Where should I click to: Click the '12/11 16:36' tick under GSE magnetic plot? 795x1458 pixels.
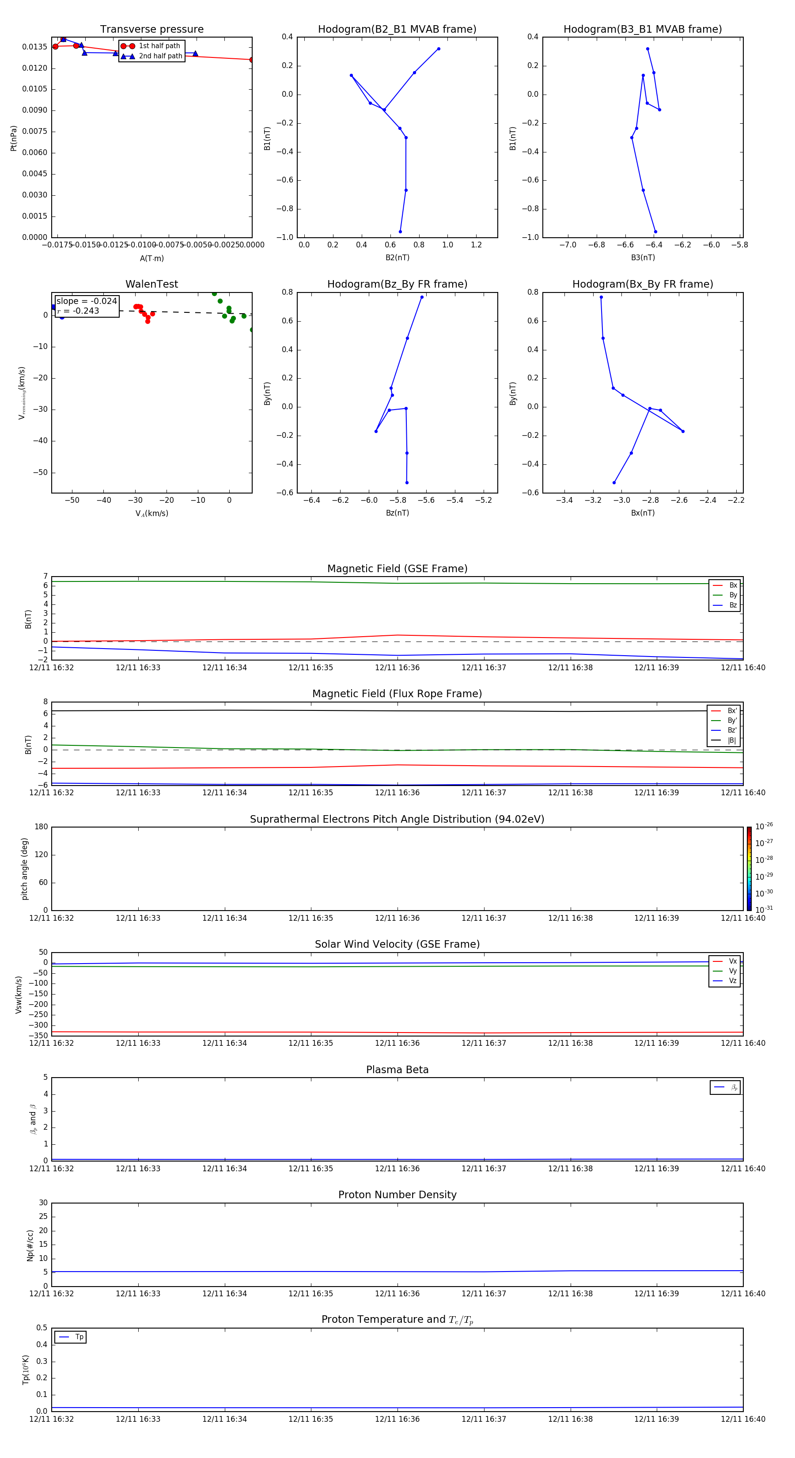click(397, 668)
